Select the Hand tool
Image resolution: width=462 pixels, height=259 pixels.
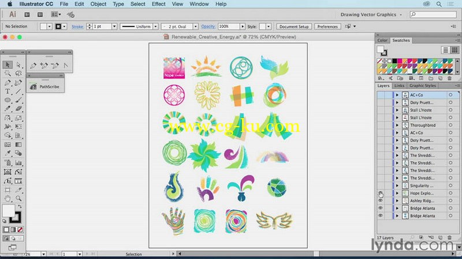[x=8, y=199]
